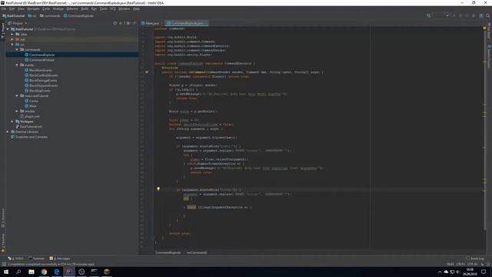The image size is (492, 277).
Task: Collapse the commands package
Action: tap(17, 49)
